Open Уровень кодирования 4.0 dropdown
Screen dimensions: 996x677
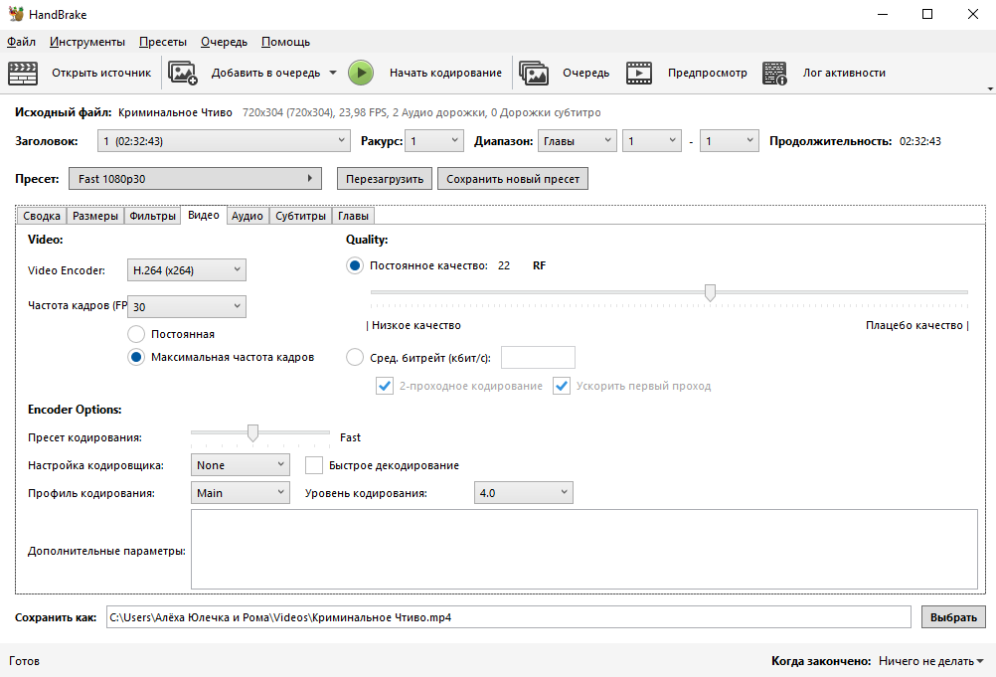pos(524,493)
